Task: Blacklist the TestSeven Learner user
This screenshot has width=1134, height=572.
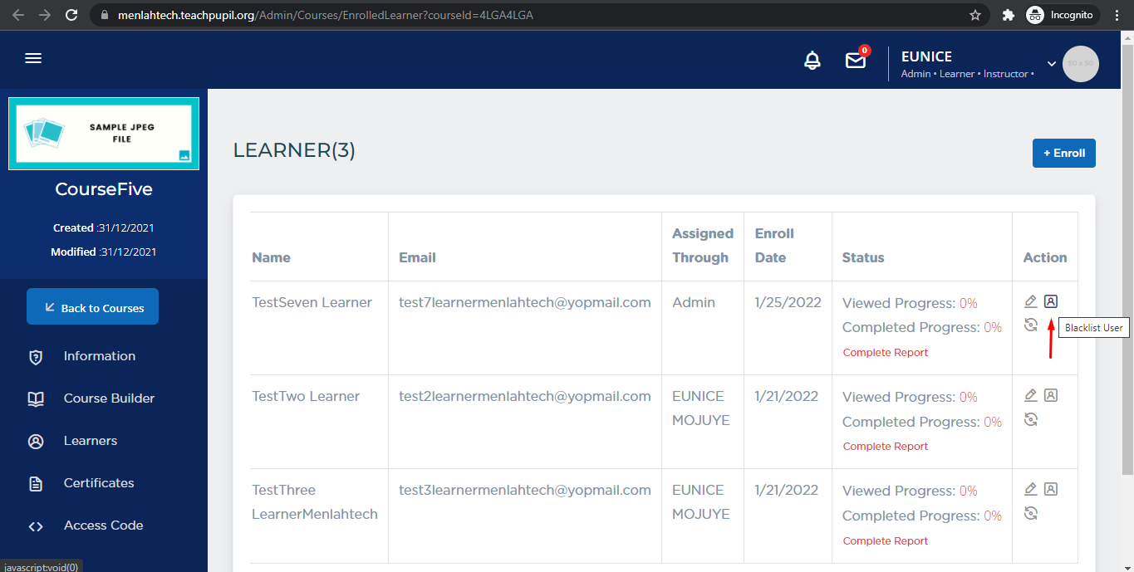Action: (x=1051, y=301)
